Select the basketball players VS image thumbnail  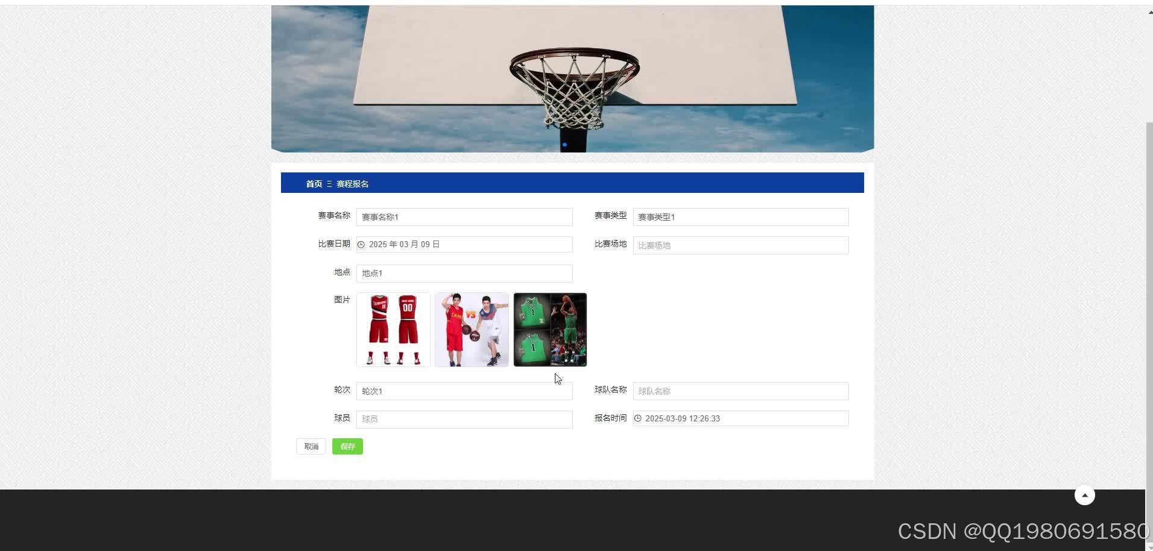(x=471, y=329)
